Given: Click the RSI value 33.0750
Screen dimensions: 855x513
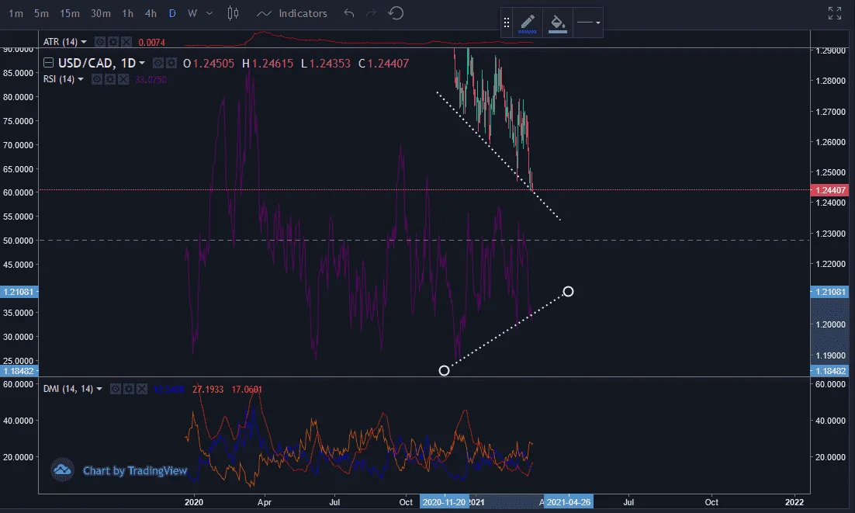Looking at the screenshot, I should coord(151,80).
